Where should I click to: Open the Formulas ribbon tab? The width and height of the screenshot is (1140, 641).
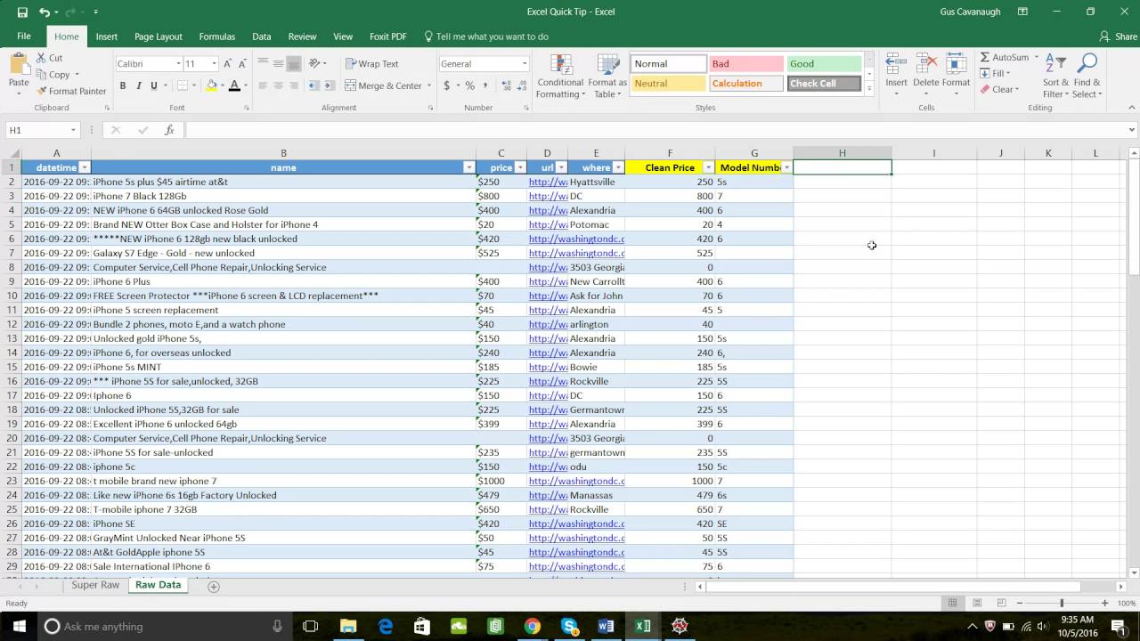tap(217, 37)
